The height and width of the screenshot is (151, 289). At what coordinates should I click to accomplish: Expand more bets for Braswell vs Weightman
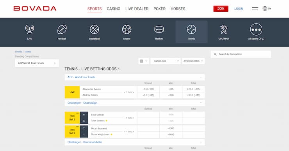click(129, 131)
